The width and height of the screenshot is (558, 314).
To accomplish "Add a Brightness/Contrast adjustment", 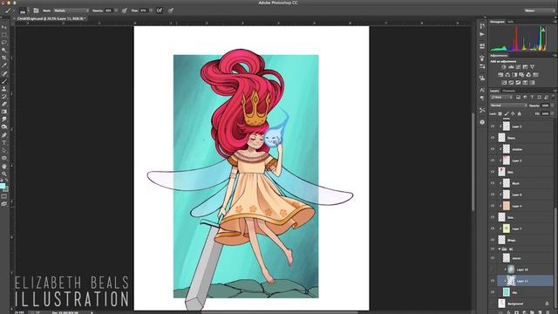I will (x=504, y=67).
